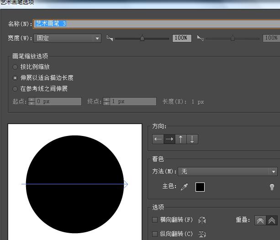Click the flip along icon next to 纵向翻转

202,234
